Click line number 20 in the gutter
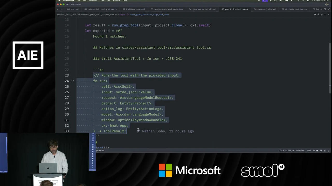 click(67, 59)
